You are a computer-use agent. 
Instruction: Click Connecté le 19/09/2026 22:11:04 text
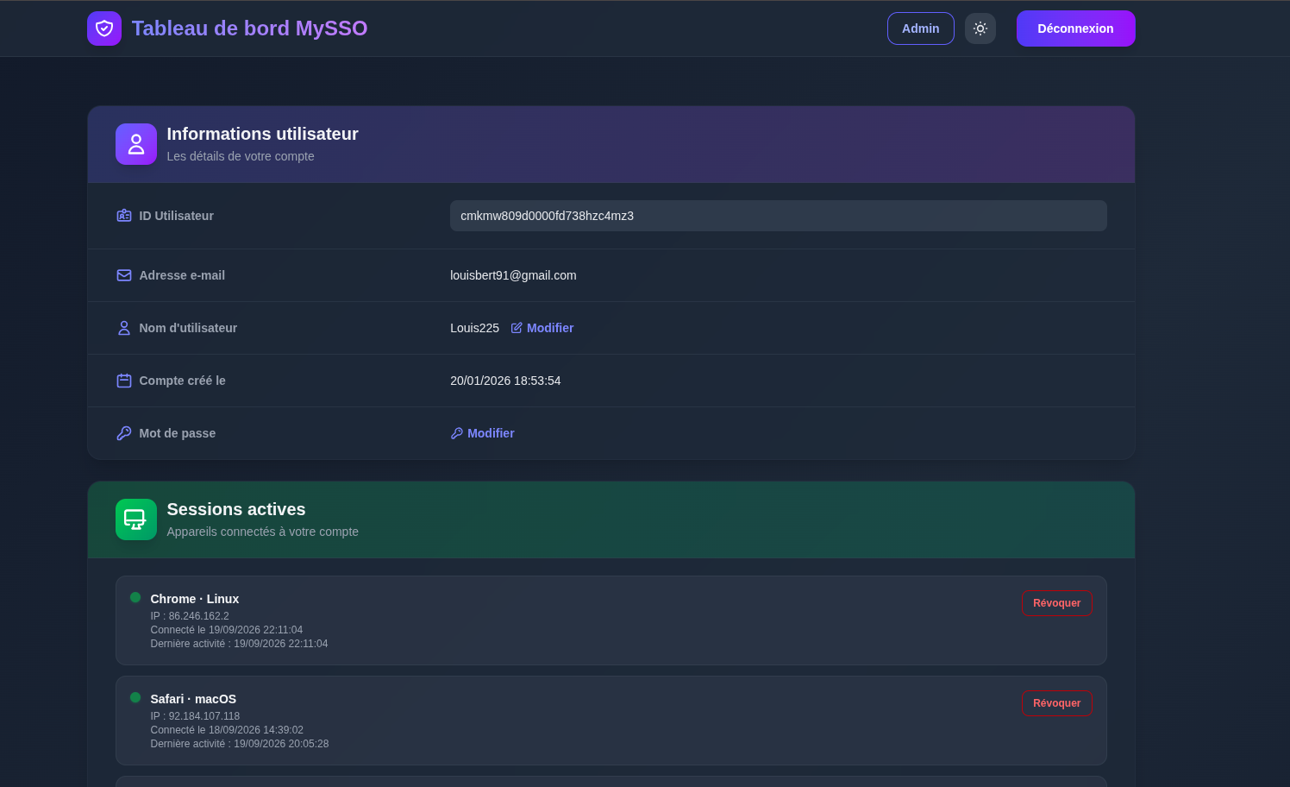point(227,630)
